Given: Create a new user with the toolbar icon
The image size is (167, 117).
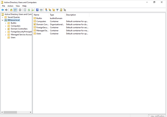Looking at the screenshot, I should (x=46, y=10).
